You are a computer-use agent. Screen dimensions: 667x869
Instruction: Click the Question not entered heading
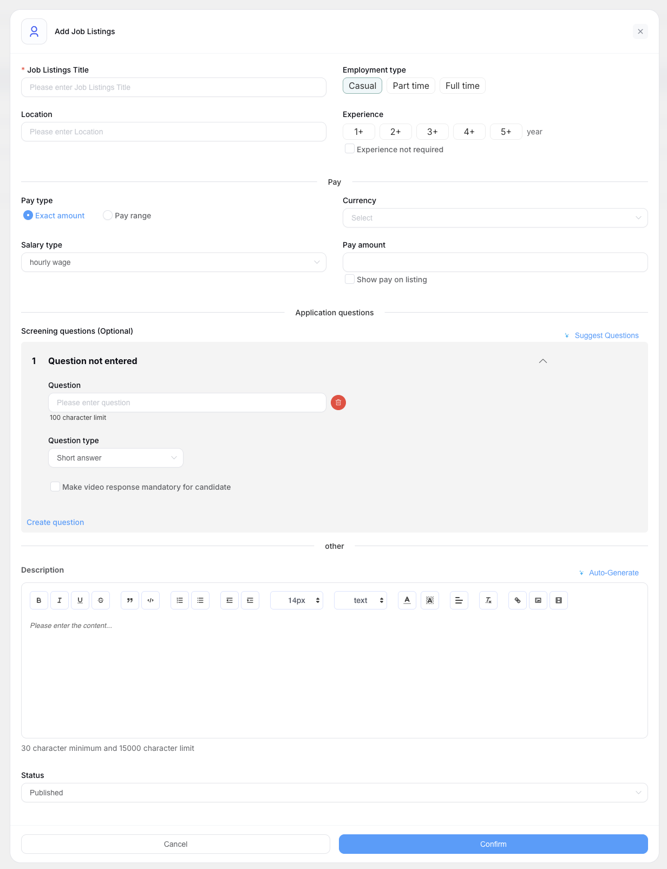pos(93,361)
